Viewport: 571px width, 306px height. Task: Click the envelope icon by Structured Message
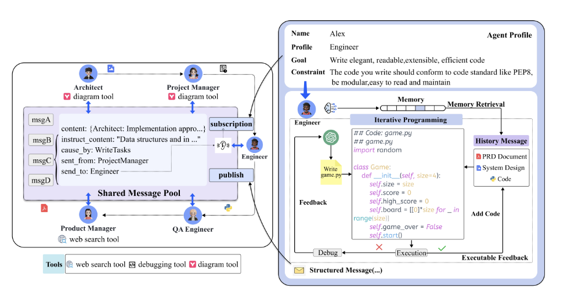click(x=299, y=270)
